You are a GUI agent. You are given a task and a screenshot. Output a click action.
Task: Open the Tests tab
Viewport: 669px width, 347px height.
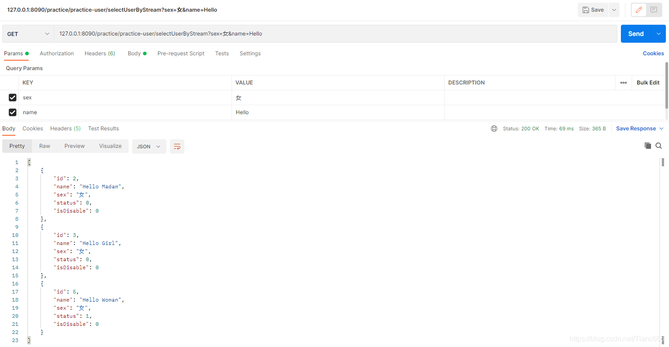(x=222, y=53)
